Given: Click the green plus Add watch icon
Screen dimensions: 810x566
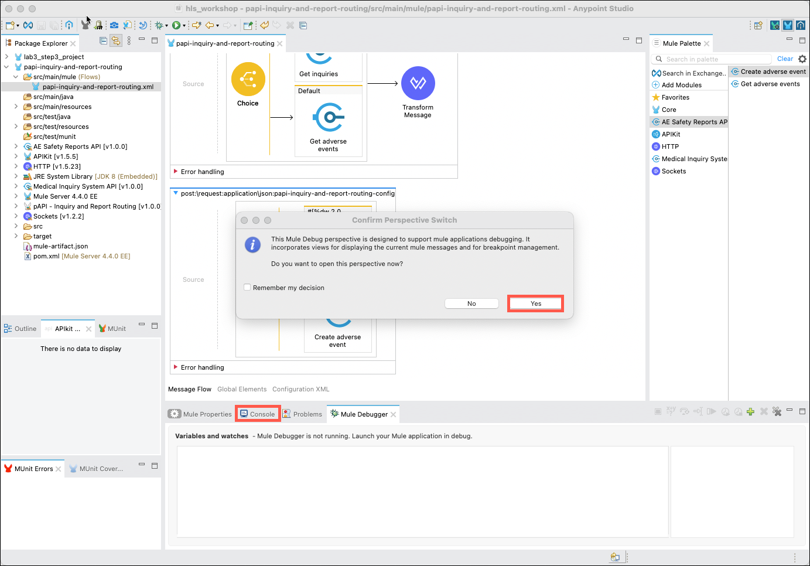Looking at the screenshot, I should 750,412.
